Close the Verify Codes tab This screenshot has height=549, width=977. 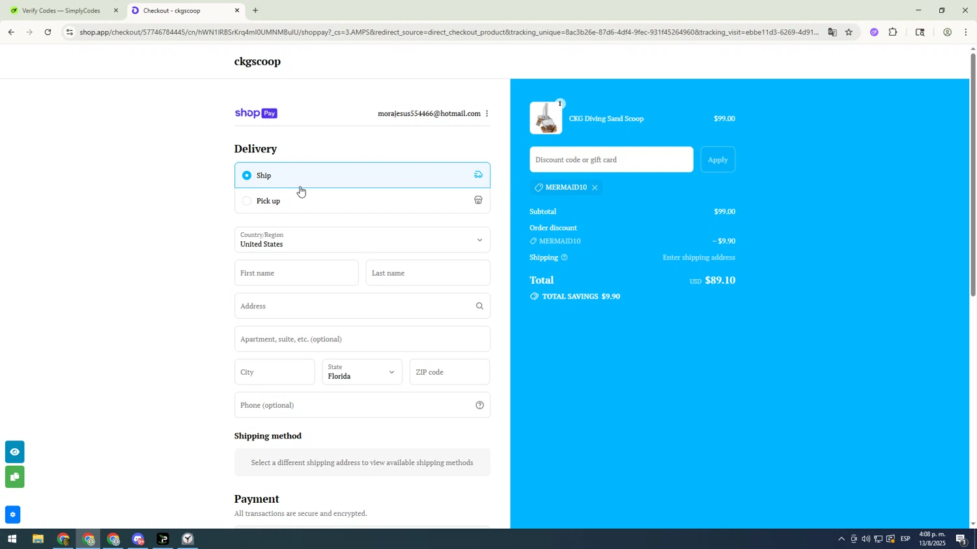[x=116, y=10]
